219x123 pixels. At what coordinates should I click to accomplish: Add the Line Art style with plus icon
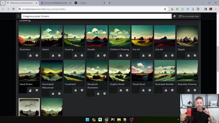coord(172,55)
